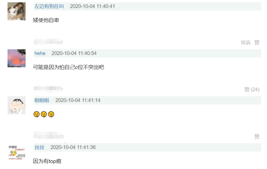Click the first surprised emoji face
The width and height of the screenshot is (267, 169).
[x=36, y=114]
